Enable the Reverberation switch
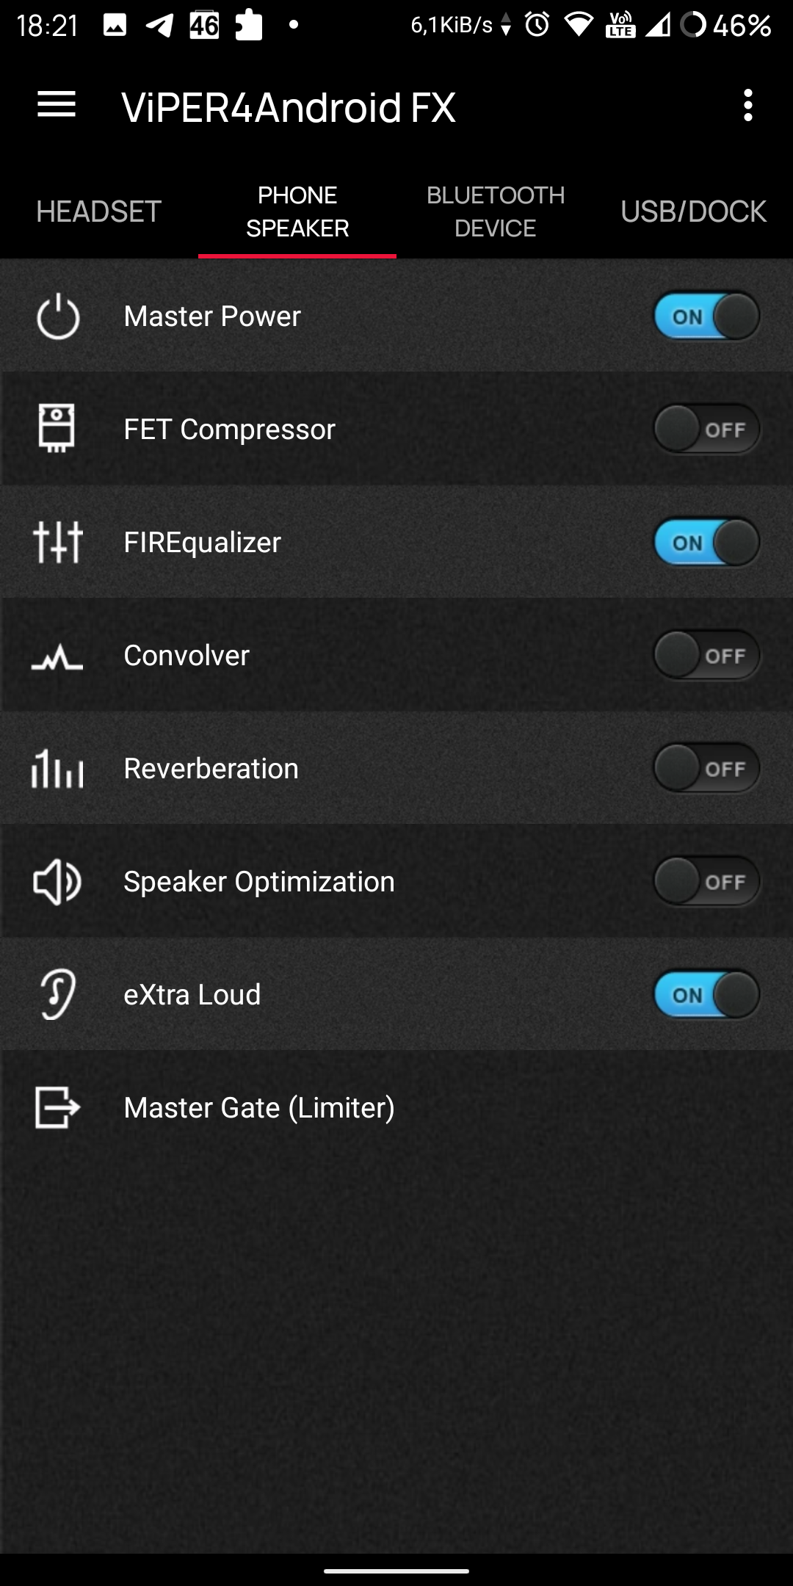The width and height of the screenshot is (793, 1586). coord(706,769)
